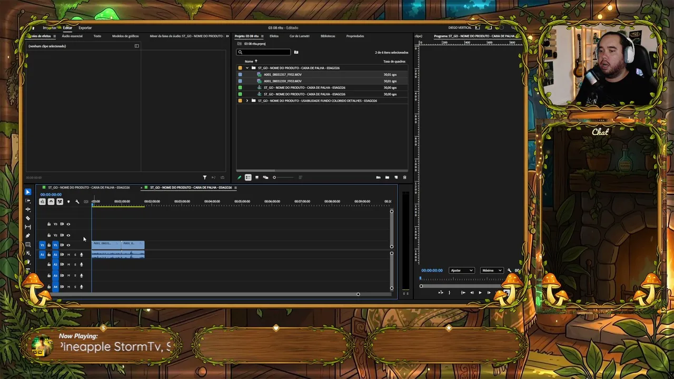This screenshot has width=674, height=379.
Task: Go to In point in Program monitor
Action: click(x=463, y=293)
